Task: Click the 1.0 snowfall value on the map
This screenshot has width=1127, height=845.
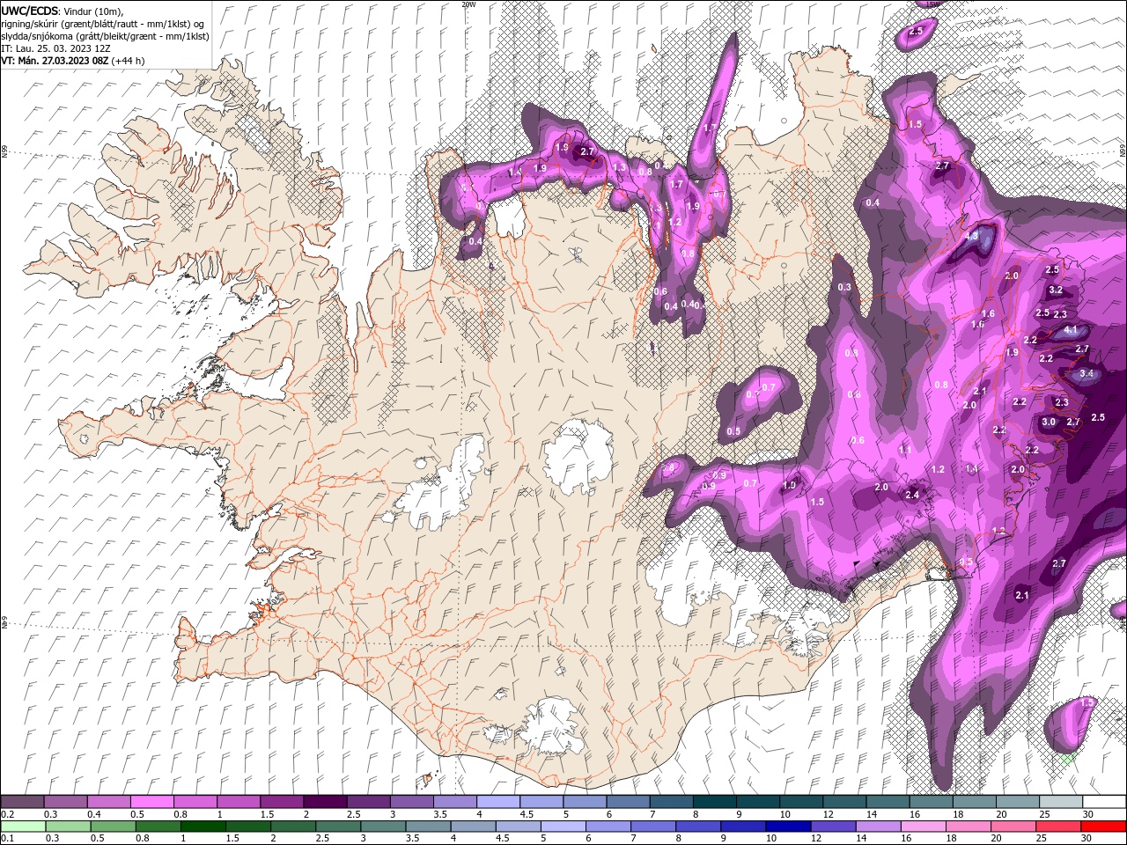Action: (790, 485)
